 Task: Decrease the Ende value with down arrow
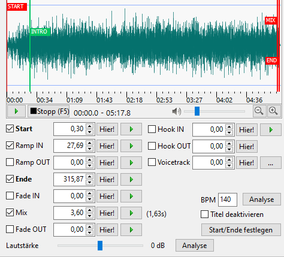90,182
